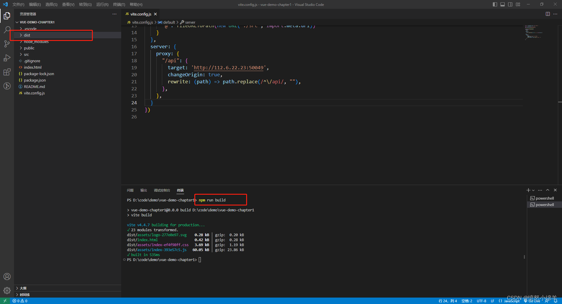
Task: Change indentation setting 空格: 2
Action: [x=467, y=301]
